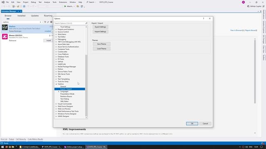Expand the XAML Designer options node
The width and height of the screenshot is (266, 149).
[x=56, y=116]
